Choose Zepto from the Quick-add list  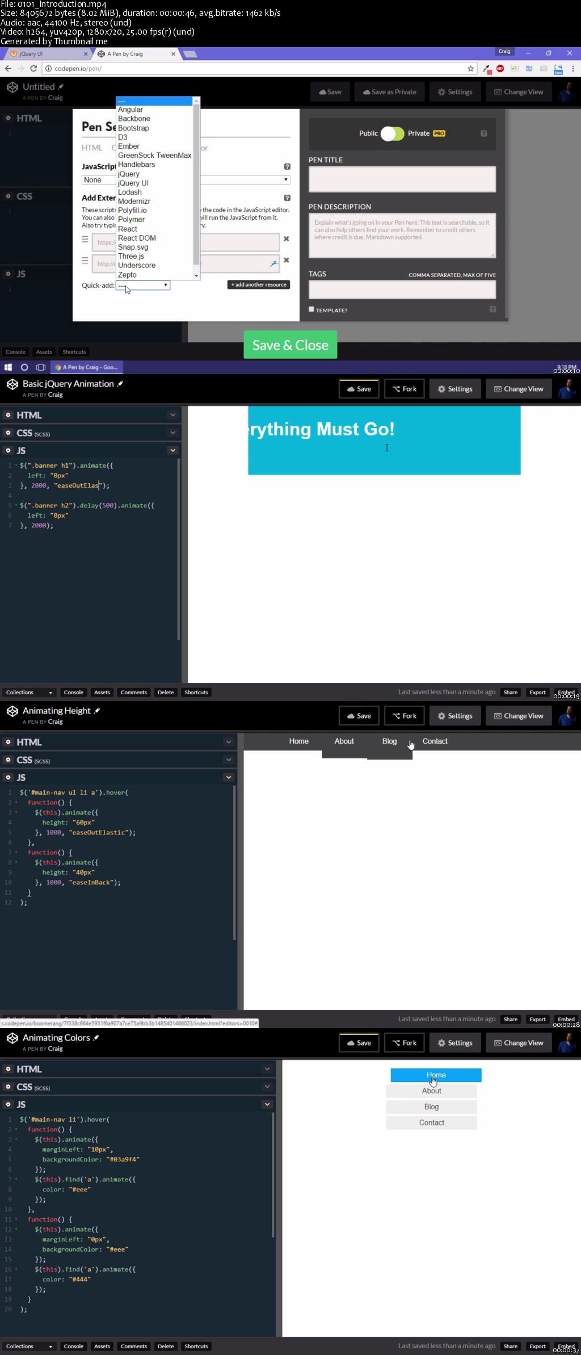[127, 275]
